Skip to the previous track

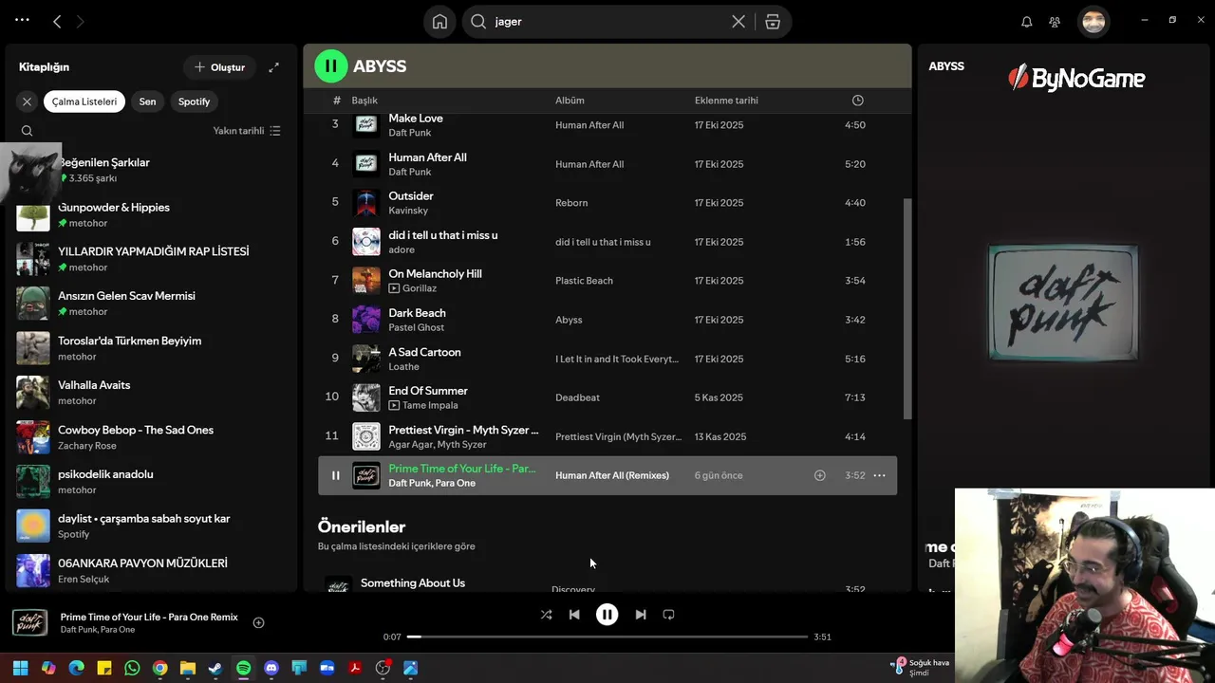point(574,615)
